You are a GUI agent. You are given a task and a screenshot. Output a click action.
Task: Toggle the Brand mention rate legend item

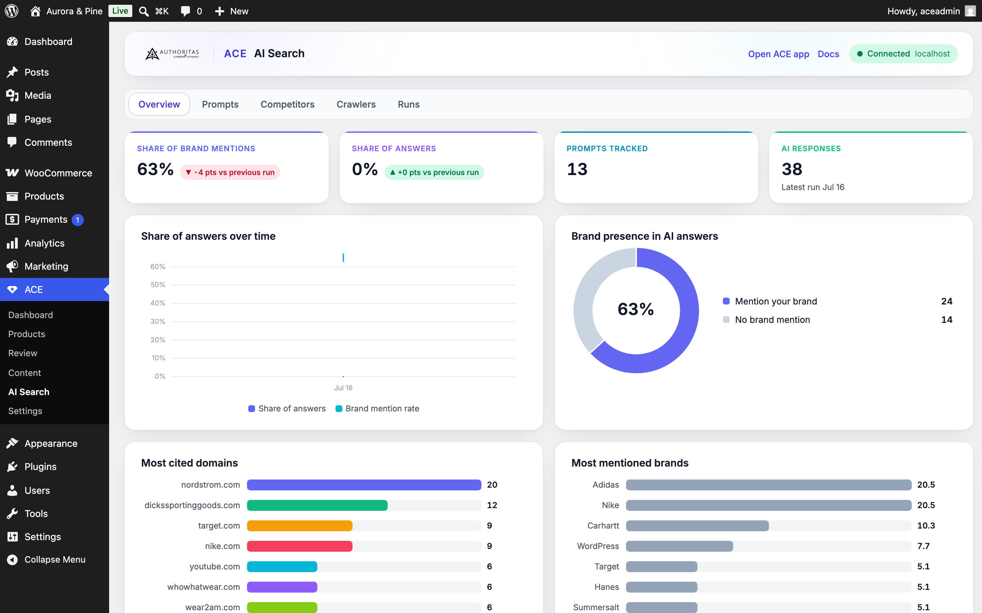pyautogui.click(x=377, y=408)
